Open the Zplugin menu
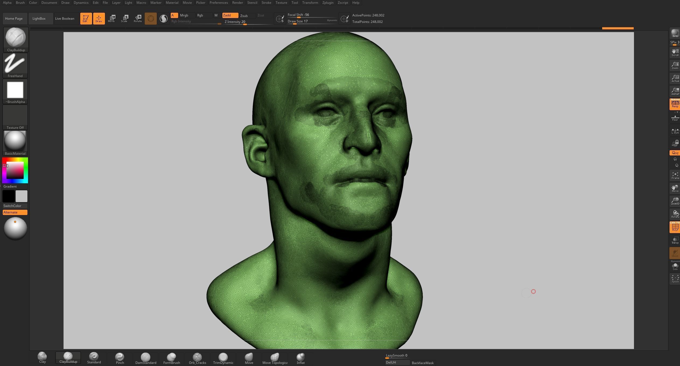 click(x=328, y=3)
